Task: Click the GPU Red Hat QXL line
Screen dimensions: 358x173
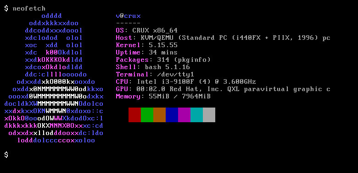Action: point(223,89)
